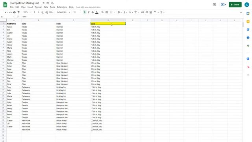This screenshot has height=142, width=252.
Task: Click the create filter icon
Action: click(155, 12)
